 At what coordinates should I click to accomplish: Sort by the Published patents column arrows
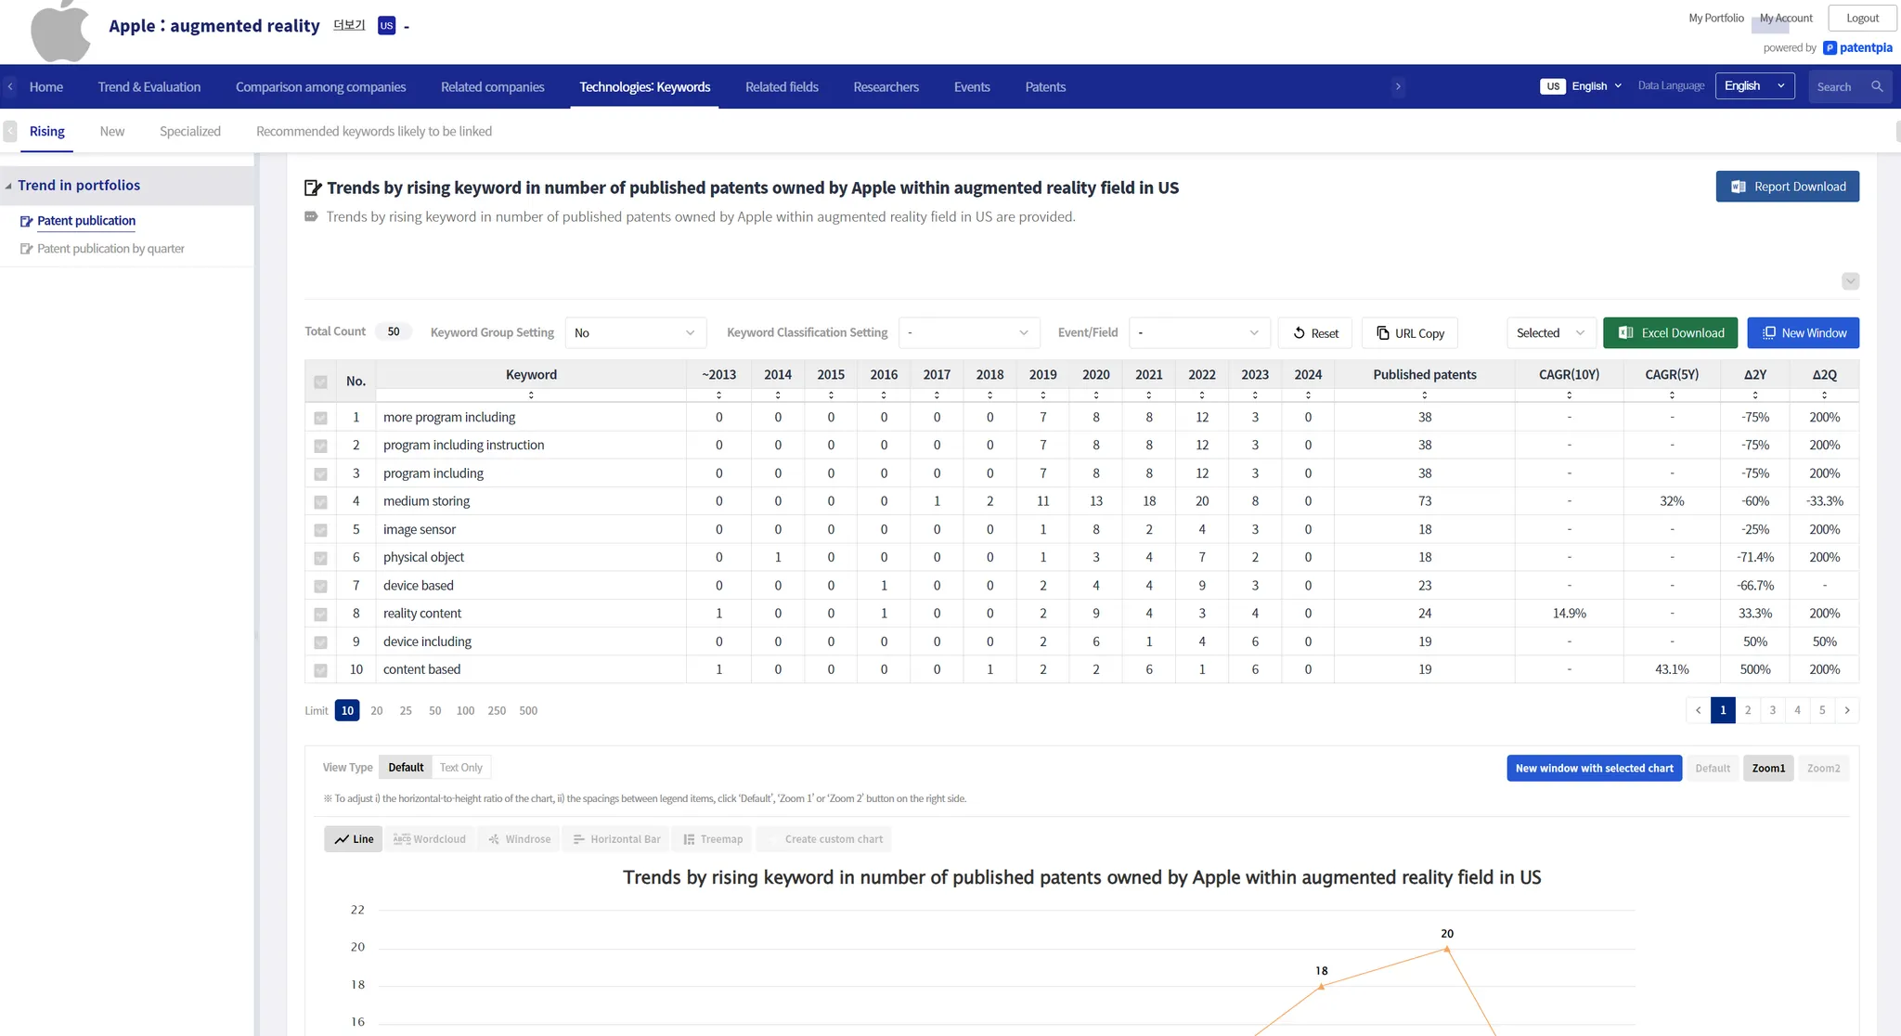(1424, 395)
